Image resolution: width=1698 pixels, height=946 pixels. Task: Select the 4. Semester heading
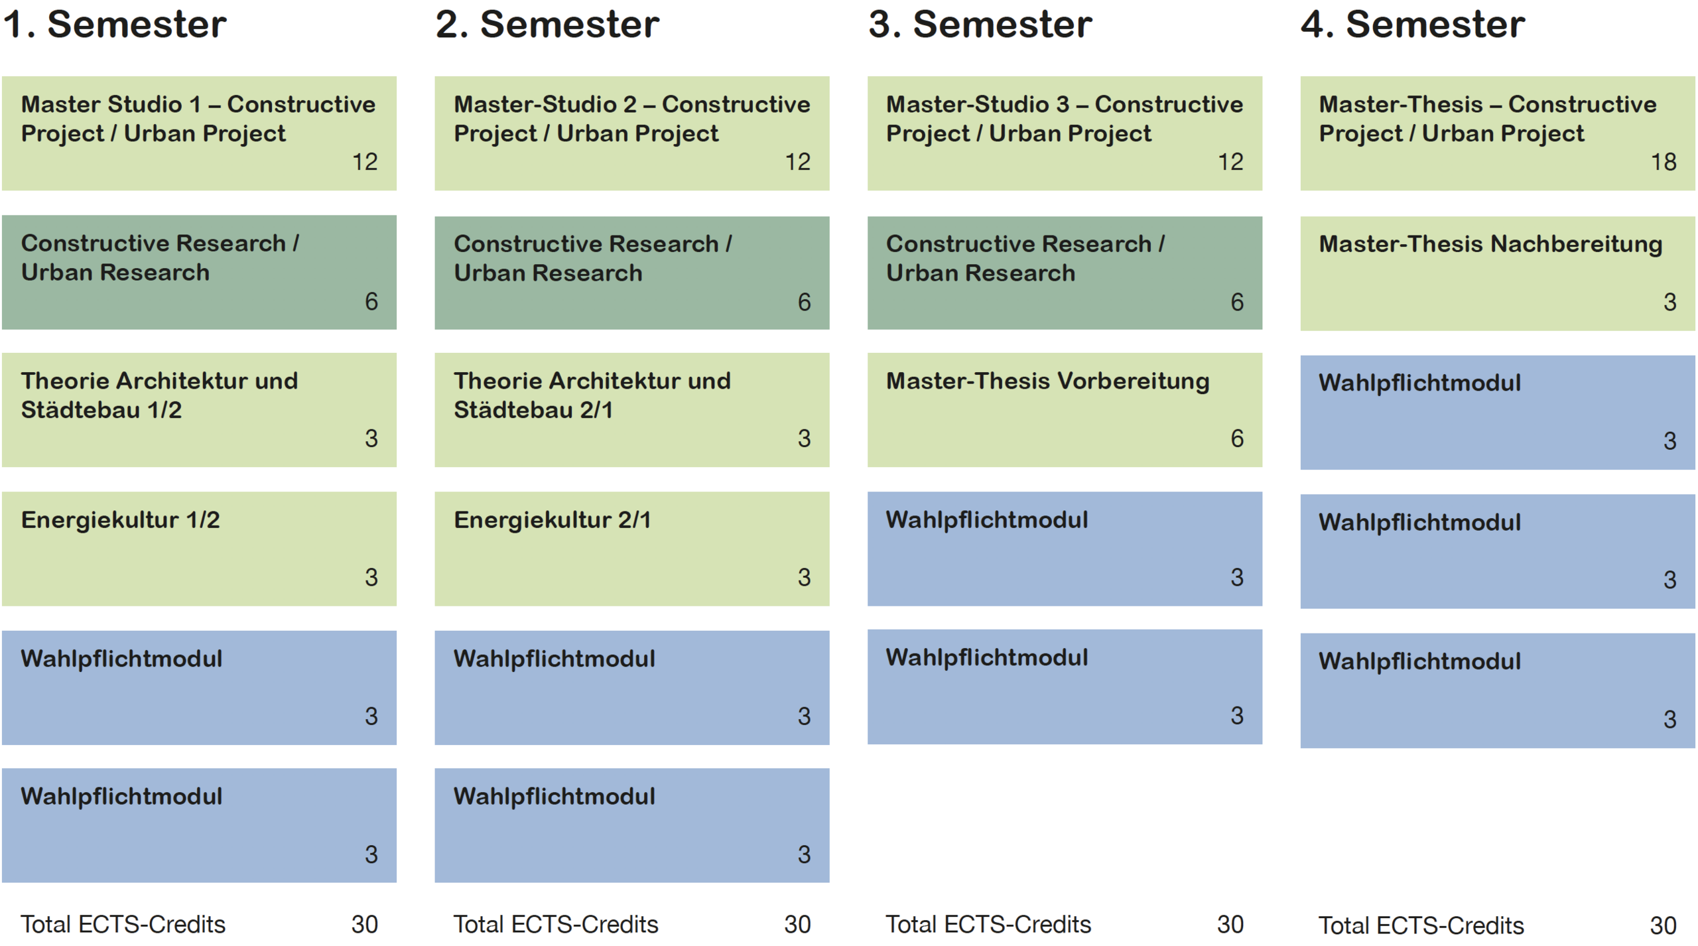coord(1412,25)
